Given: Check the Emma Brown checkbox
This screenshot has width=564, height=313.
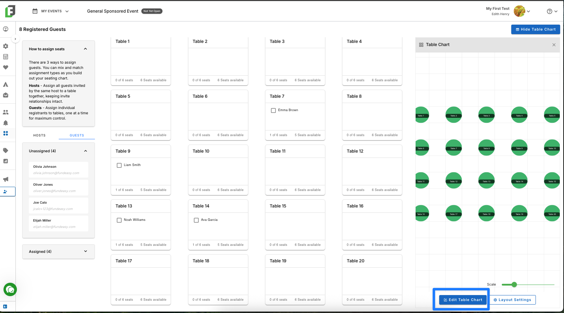Looking at the screenshot, I should [x=273, y=110].
